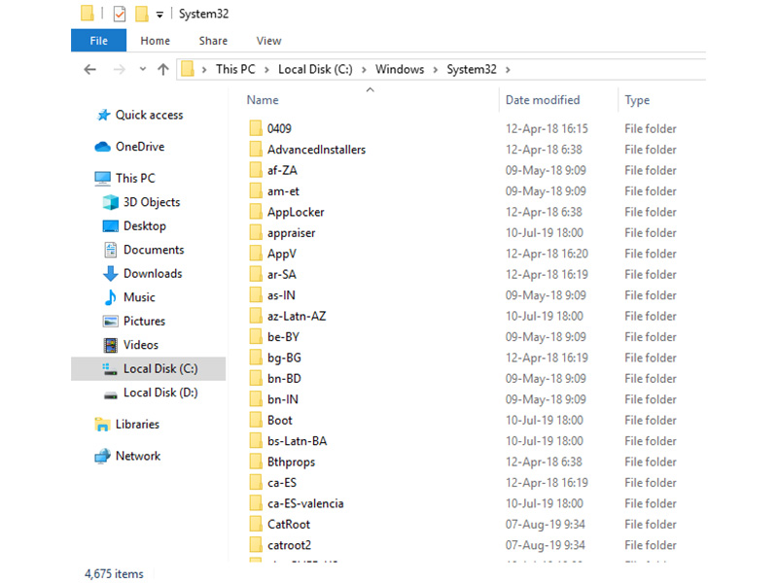Image resolution: width=778 pixels, height=583 pixels.
Task: Open the recent locations dropdown arrow
Action: [x=143, y=69]
